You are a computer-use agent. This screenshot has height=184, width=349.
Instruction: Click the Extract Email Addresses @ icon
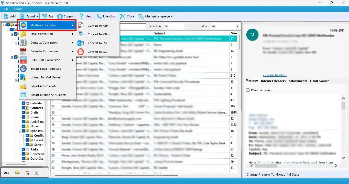click(x=23, y=69)
